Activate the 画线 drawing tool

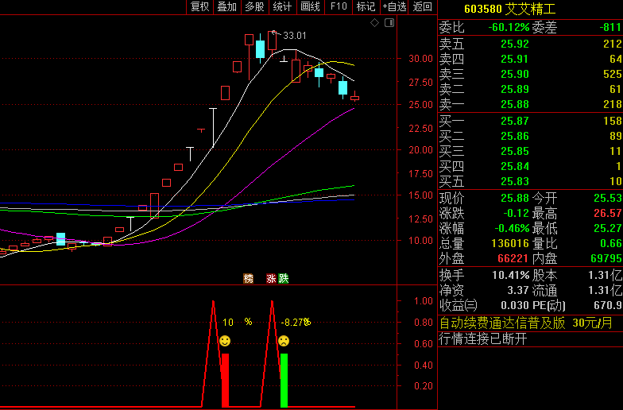click(x=311, y=6)
